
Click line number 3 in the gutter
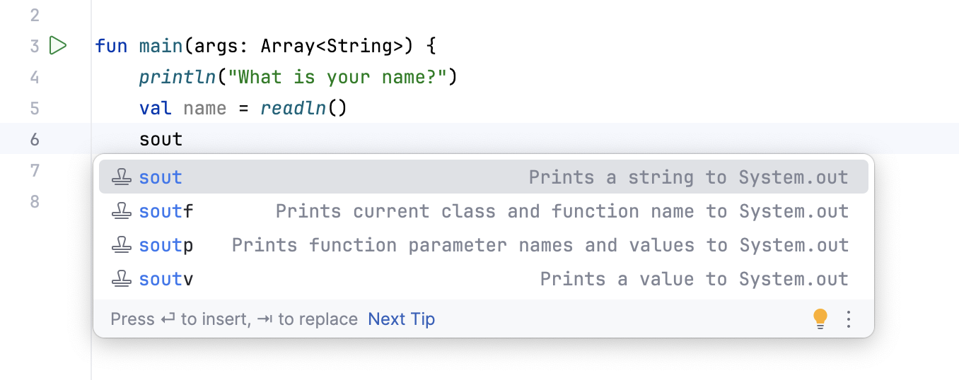tap(35, 47)
